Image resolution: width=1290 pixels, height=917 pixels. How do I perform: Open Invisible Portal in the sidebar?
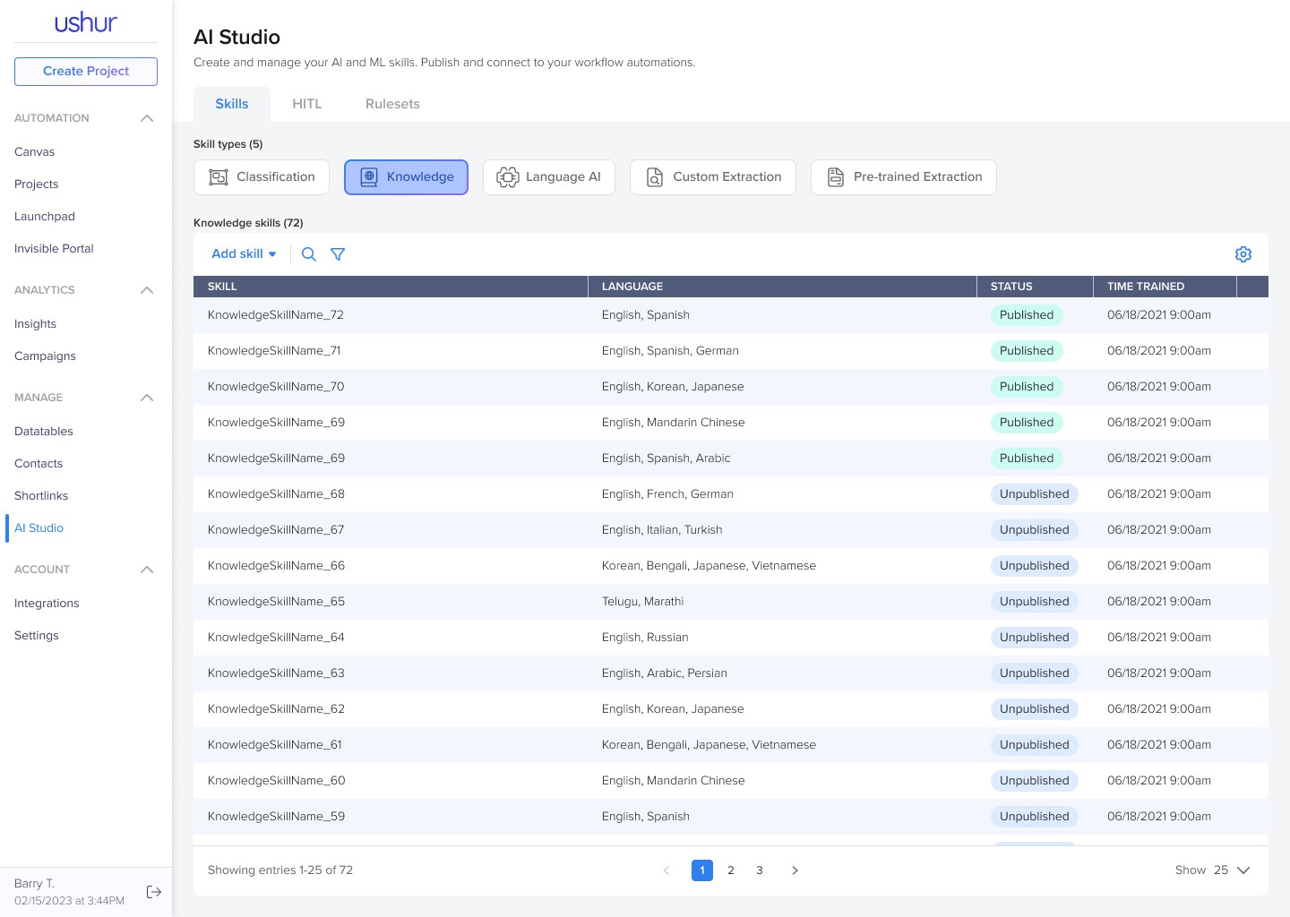pyautogui.click(x=54, y=249)
